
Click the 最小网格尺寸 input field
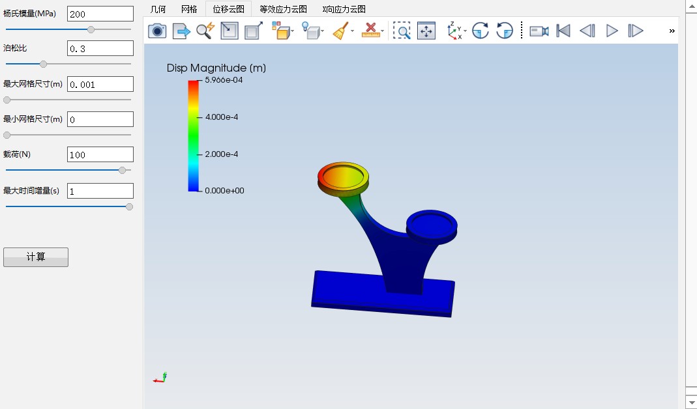click(x=100, y=119)
